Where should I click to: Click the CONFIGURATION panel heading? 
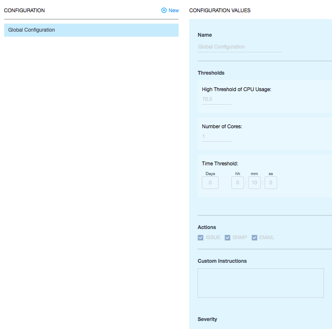point(24,11)
